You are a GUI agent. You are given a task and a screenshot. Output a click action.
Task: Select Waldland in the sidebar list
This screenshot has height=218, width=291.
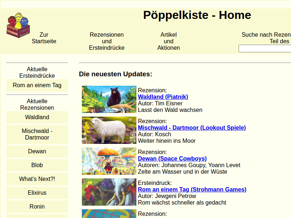click(37, 117)
